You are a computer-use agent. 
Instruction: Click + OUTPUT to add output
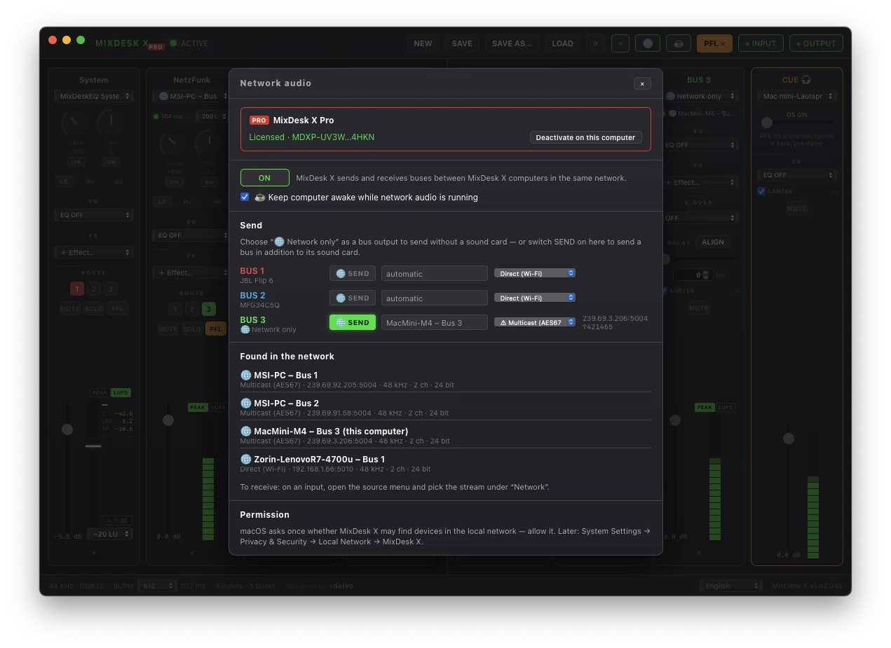[816, 43]
